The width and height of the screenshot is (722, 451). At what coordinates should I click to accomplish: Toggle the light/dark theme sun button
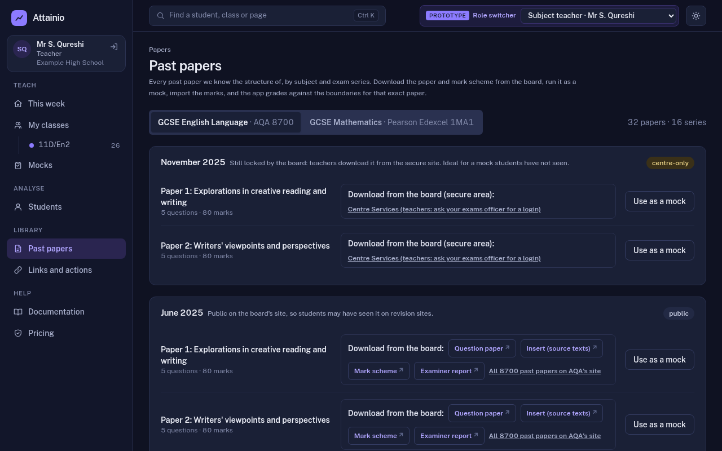pyautogui.click(x=696, y=16)
